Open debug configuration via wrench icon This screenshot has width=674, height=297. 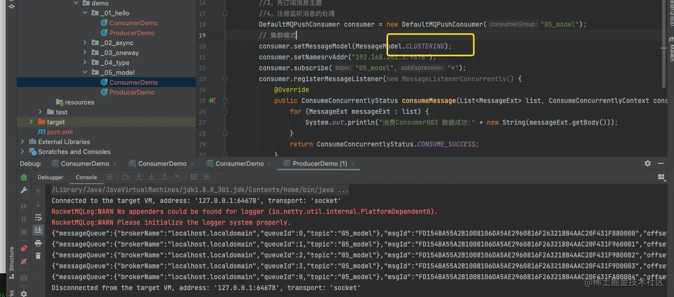(x=23, y=191)
